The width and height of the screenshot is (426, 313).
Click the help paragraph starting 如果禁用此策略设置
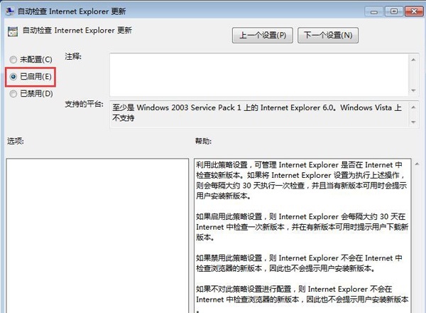point(299,263)
